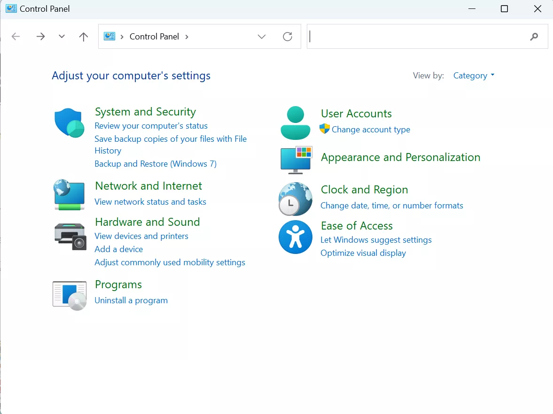Click the Control Panel icon in address bar

109,36
